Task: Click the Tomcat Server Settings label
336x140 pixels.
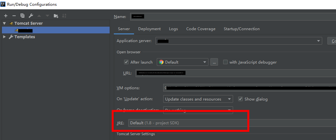Action: click(136, 134)
